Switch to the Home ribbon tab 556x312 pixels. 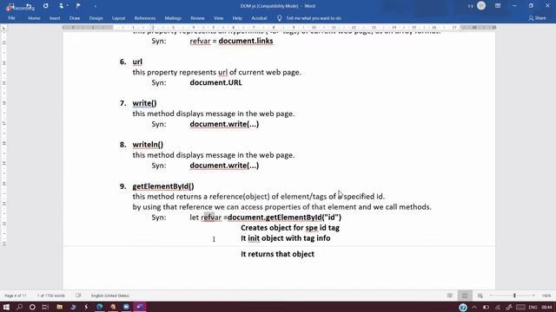(34, 18)
